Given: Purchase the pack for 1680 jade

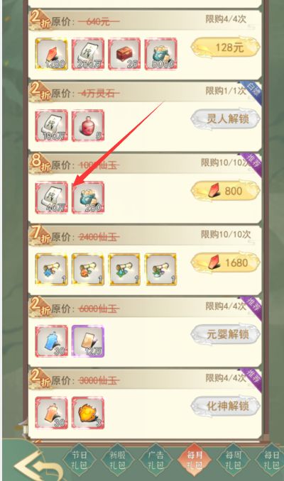Looking at the screenshot, I should coord(226,262).
